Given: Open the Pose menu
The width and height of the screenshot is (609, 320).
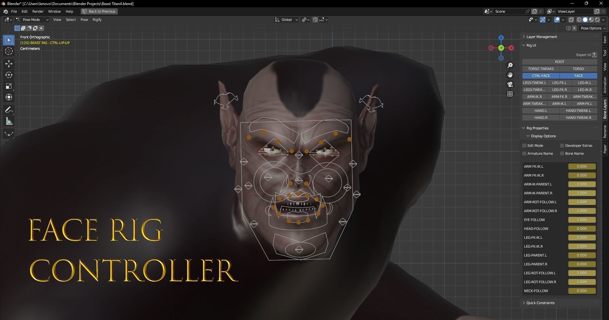Looking at the screenshot, I should [x=84, y=20].
